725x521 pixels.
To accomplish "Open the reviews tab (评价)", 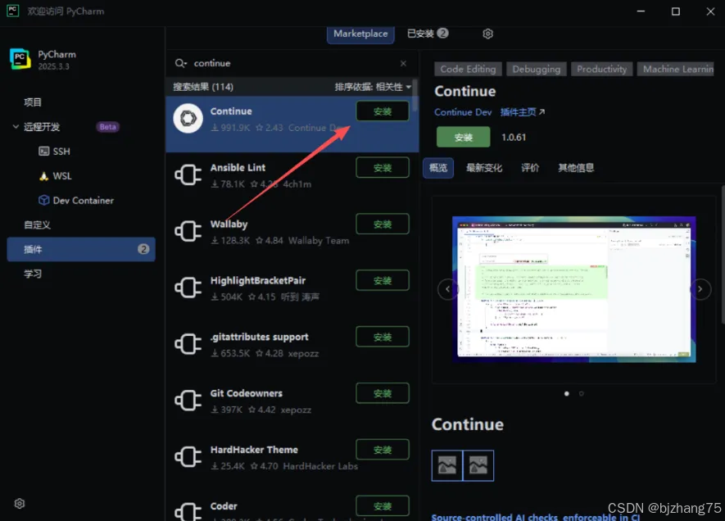I will click(x=530, y=168).
